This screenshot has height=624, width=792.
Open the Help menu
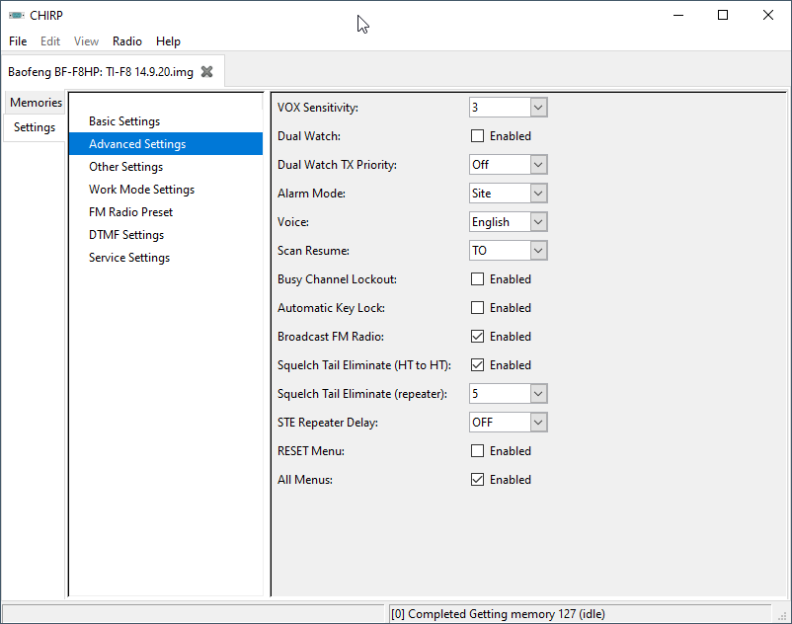tap(168, 41)
